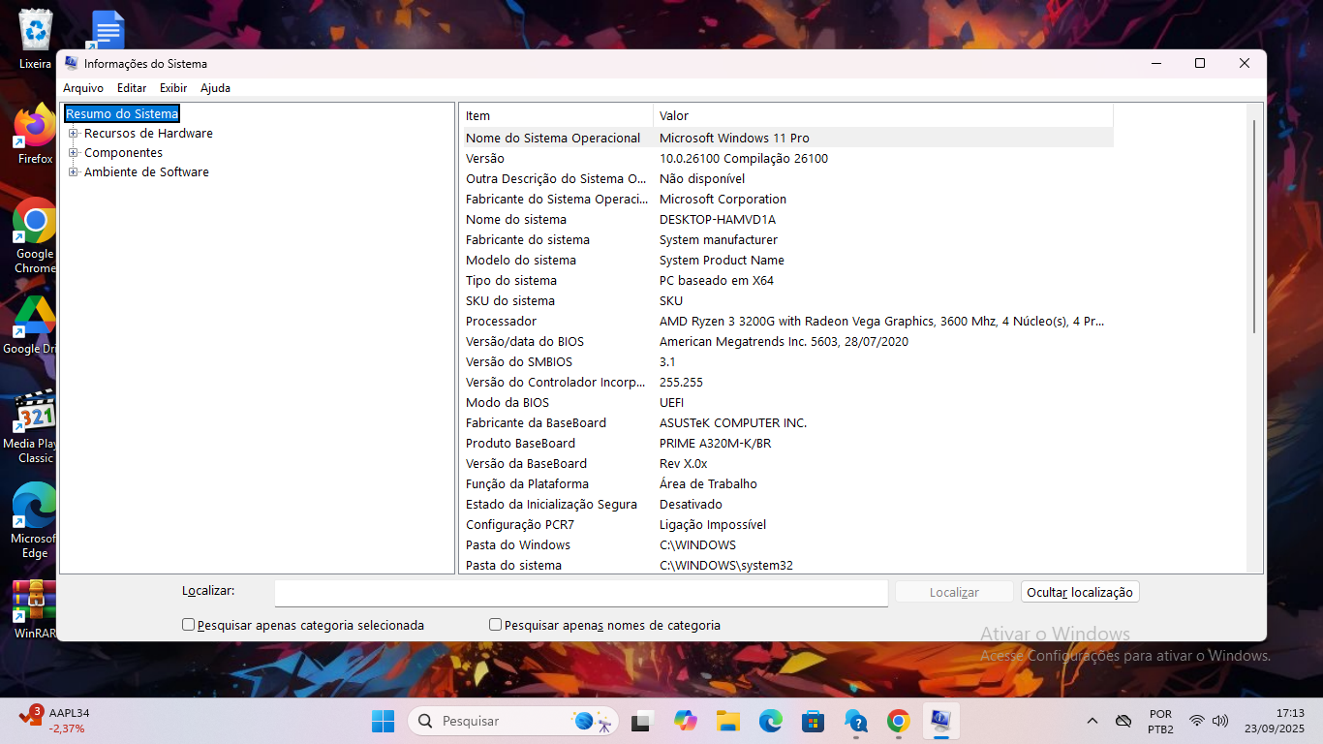
Task: Expand the Ambiente de Software tree node
Action: coord(74,172)
